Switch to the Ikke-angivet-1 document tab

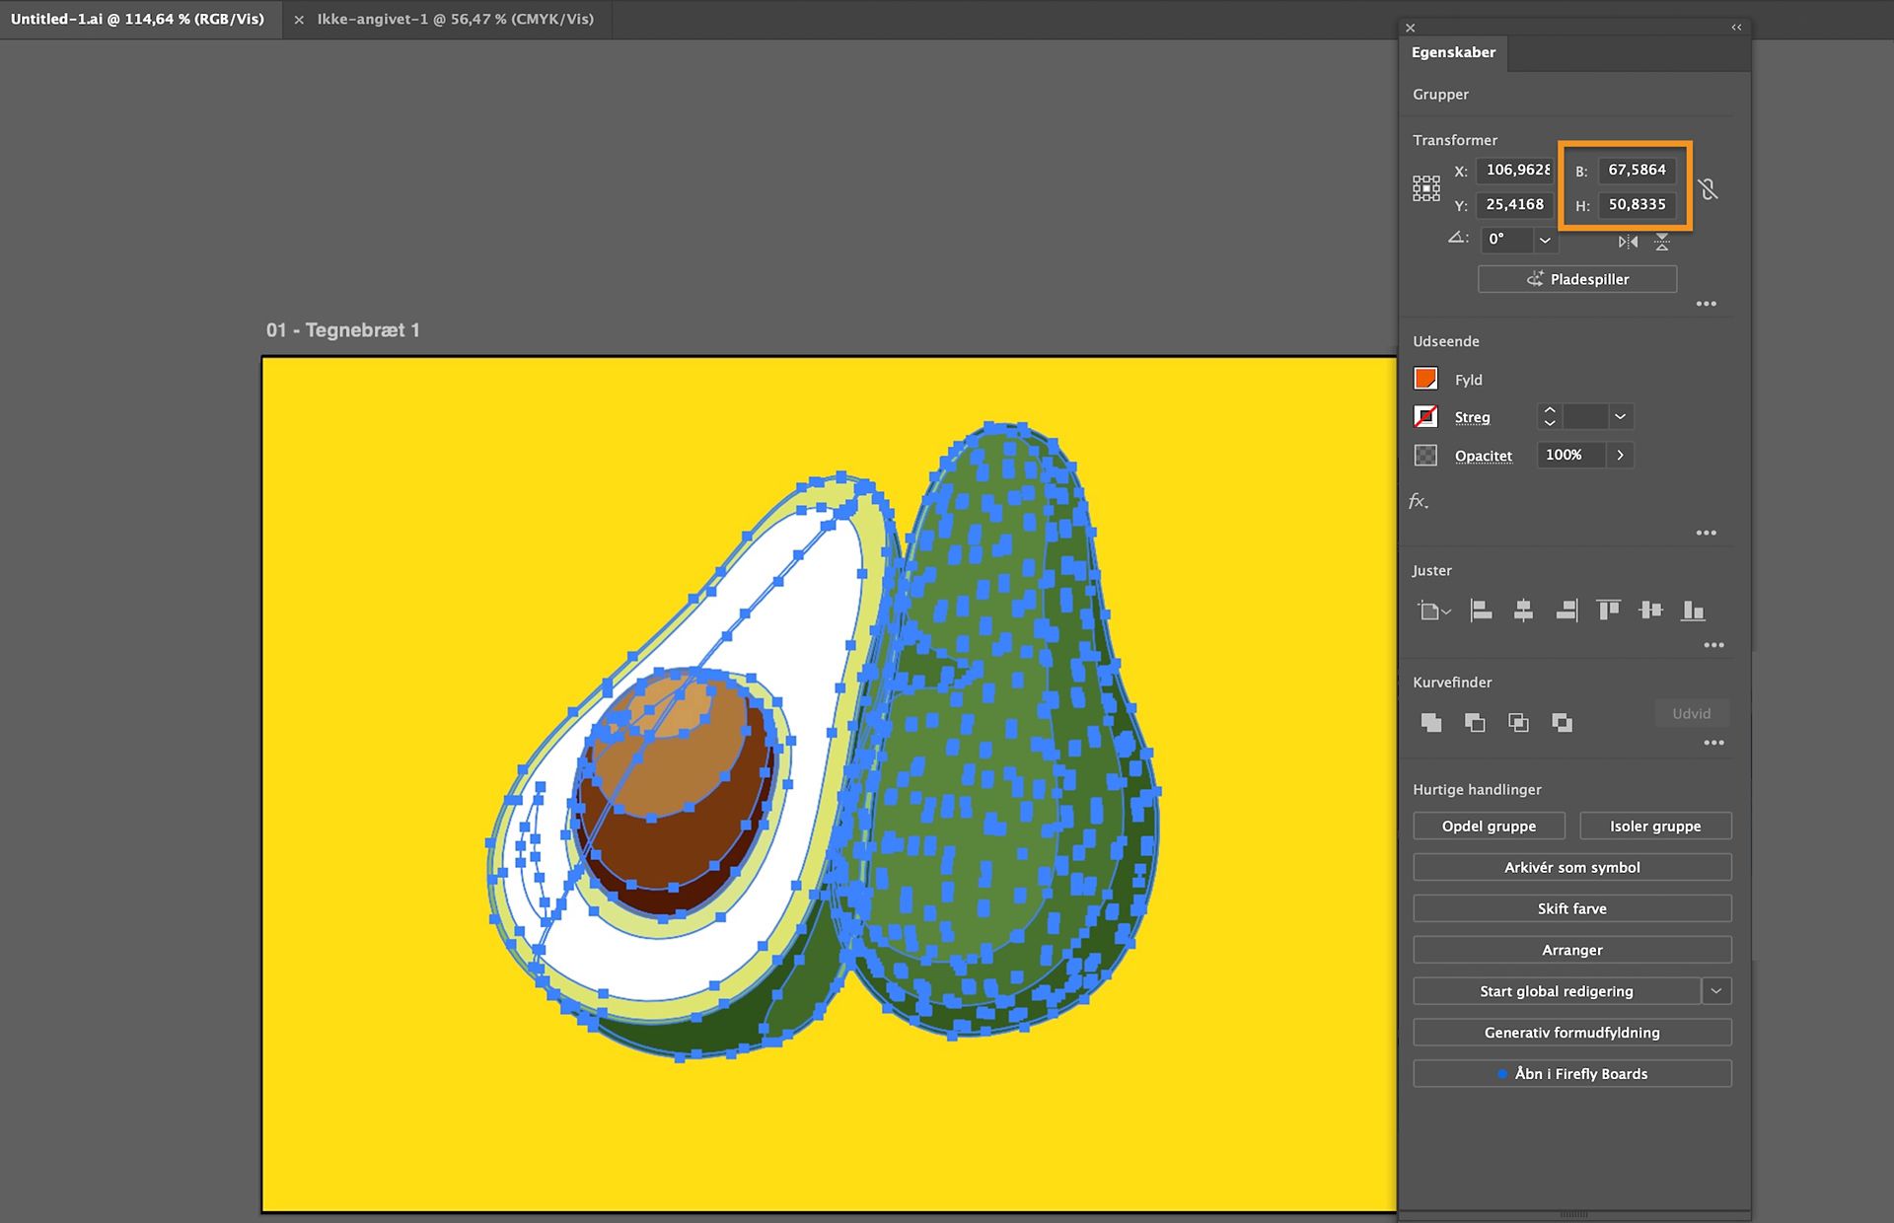coord(456,19)
